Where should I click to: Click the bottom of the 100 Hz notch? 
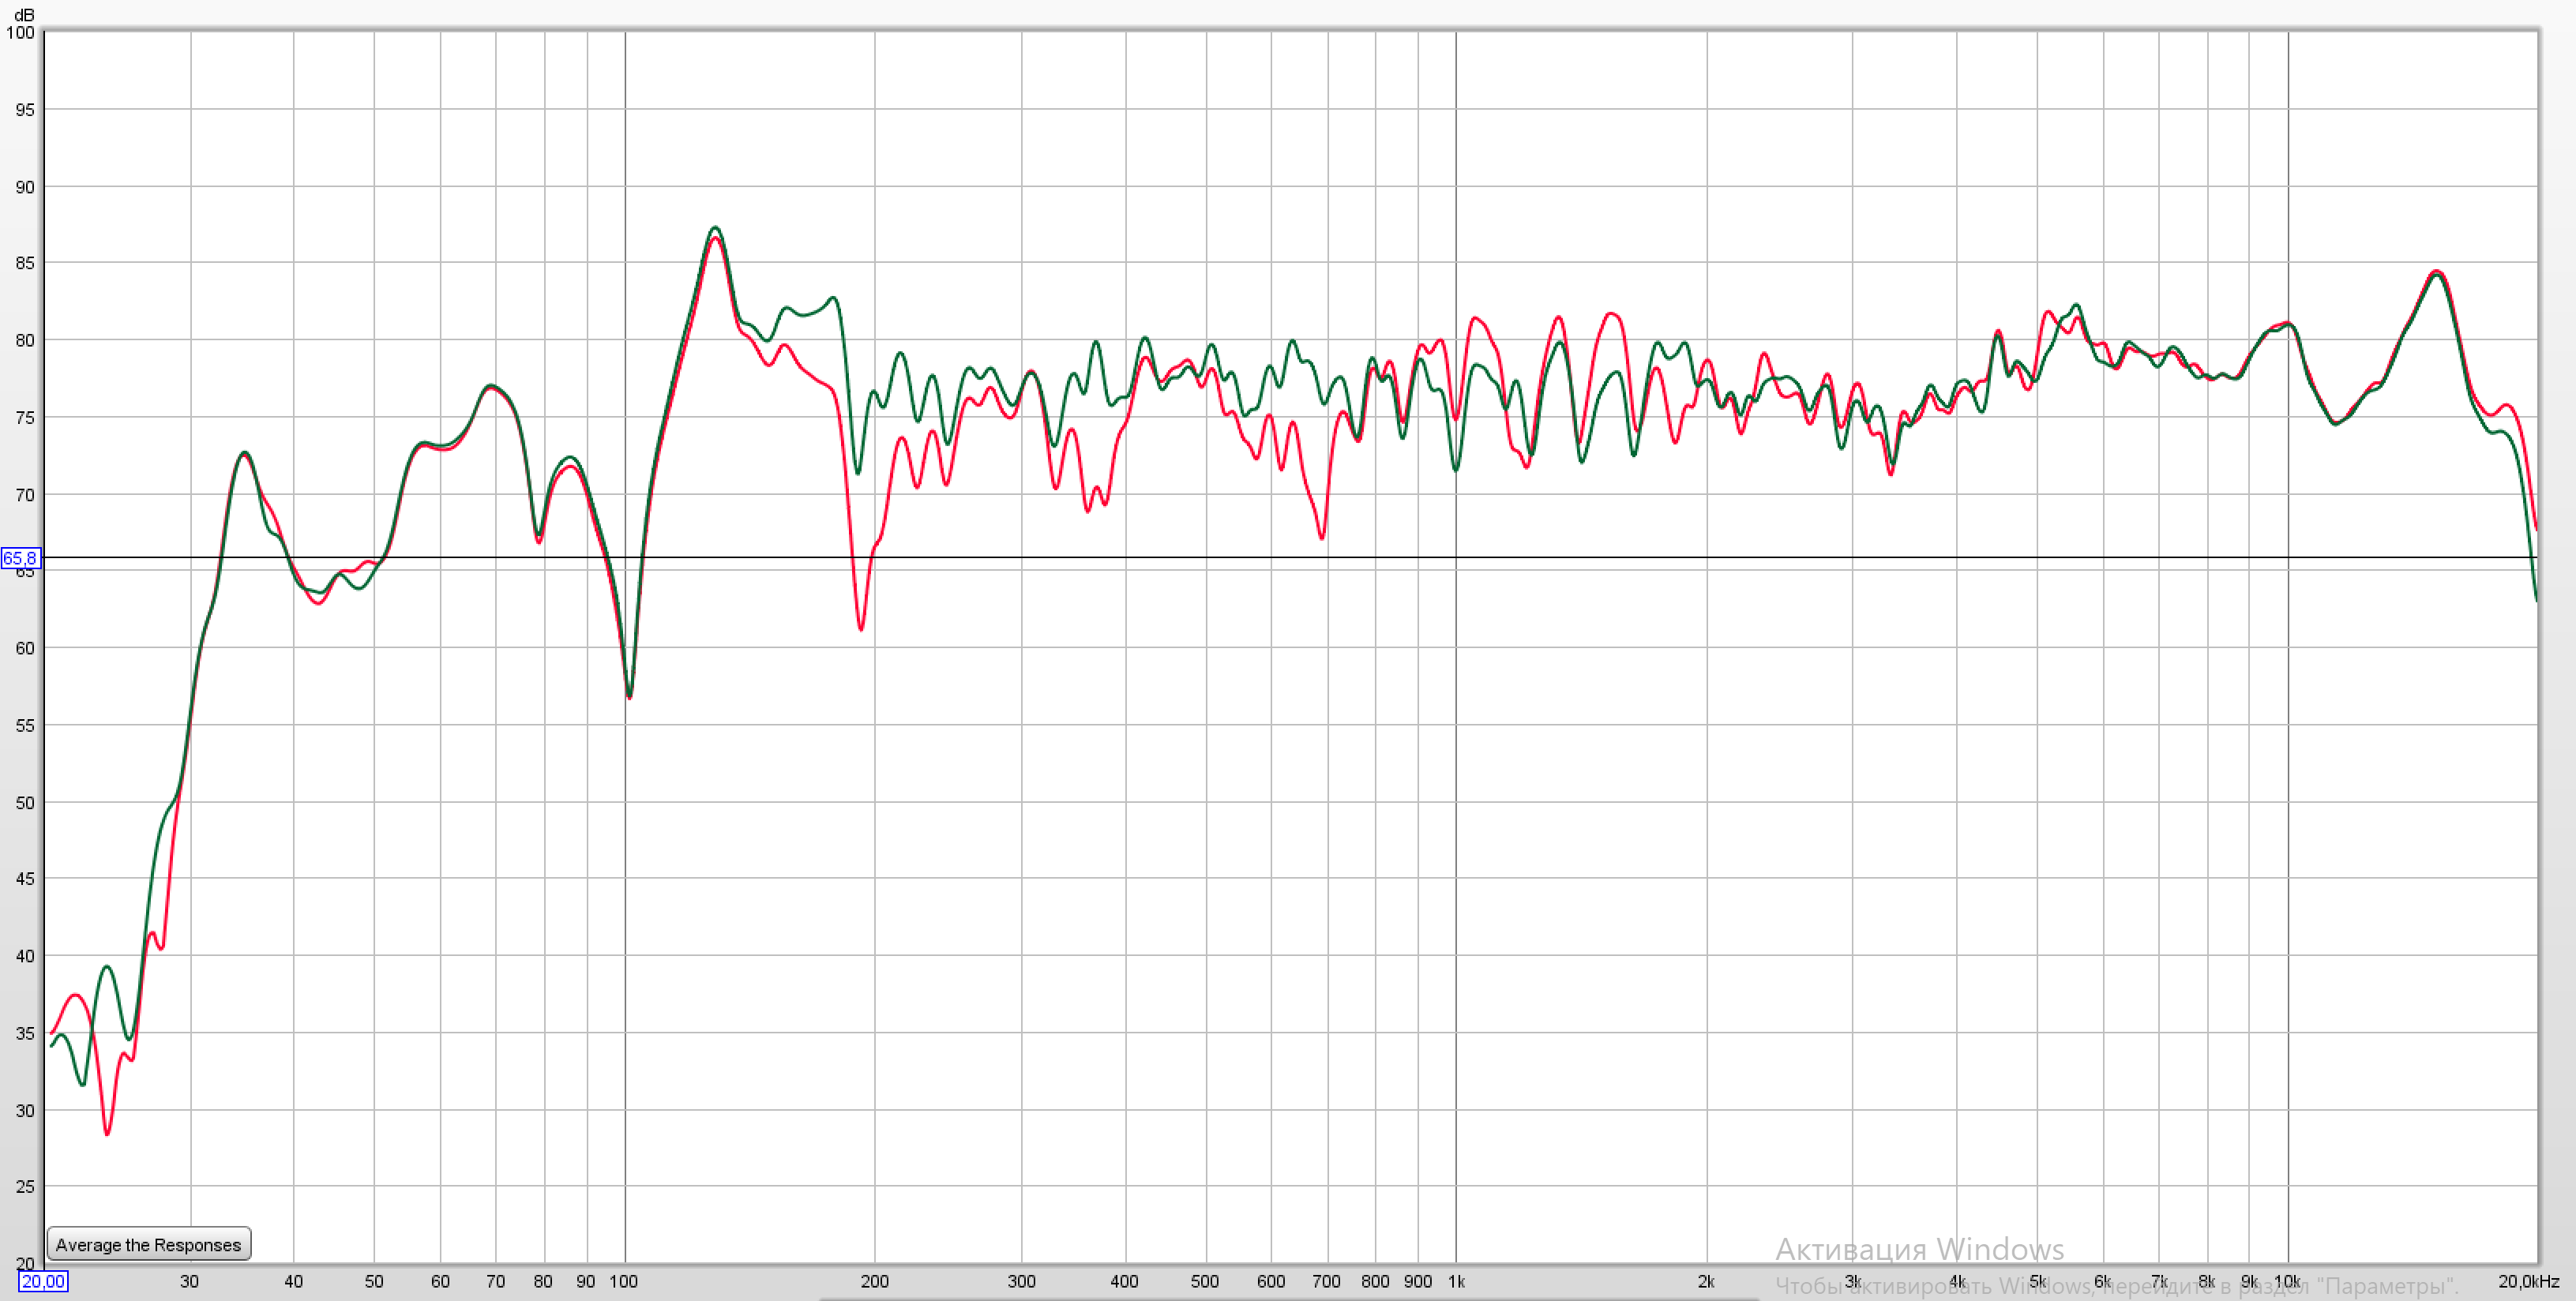pyautogui.click(x=629, y=696)
